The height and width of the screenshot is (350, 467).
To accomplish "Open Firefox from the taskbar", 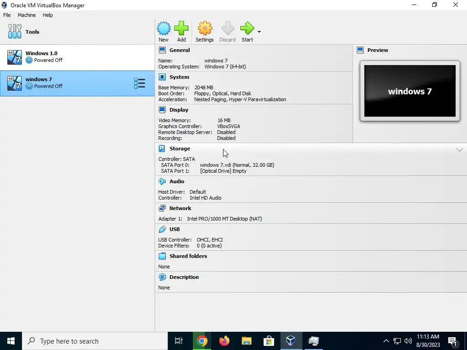I will point(224,341).
